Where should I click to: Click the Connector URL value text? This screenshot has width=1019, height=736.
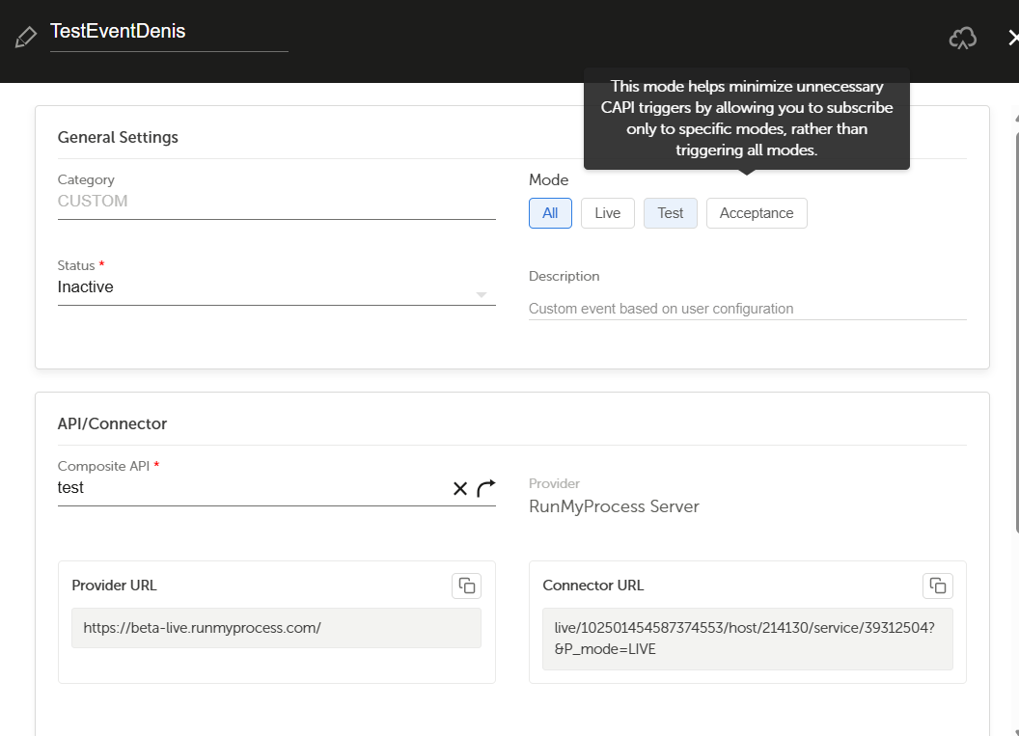pyautogui.click(x=744, y=639)
